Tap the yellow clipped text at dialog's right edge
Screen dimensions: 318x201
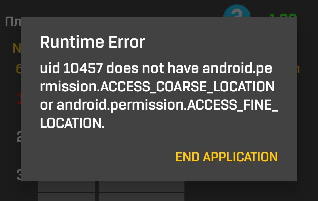pyautogui.click(x=298, y=69)
